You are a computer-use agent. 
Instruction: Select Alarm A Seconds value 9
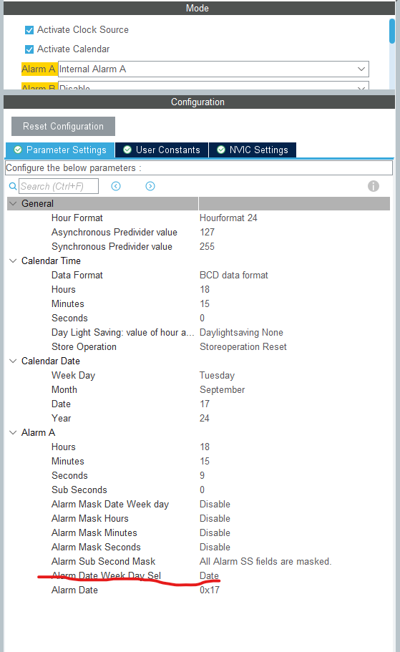coord(202,476)
